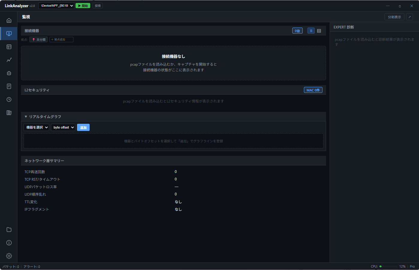Click the L2セキュリティ section header

click(174, 90)
